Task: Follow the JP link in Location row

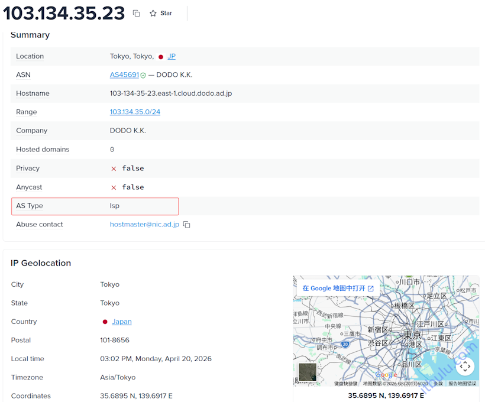Action: [172, 56]
